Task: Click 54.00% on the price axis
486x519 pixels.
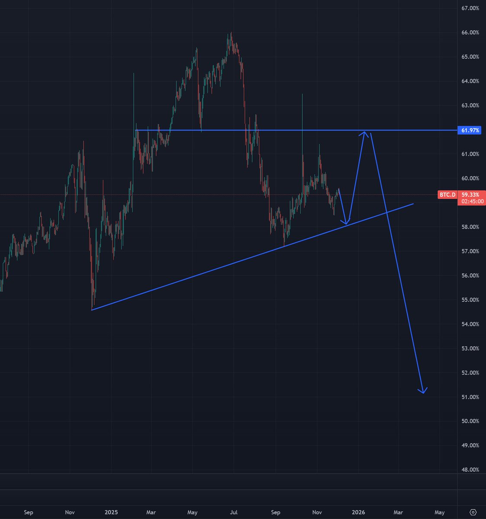Action: coord(470,324)
